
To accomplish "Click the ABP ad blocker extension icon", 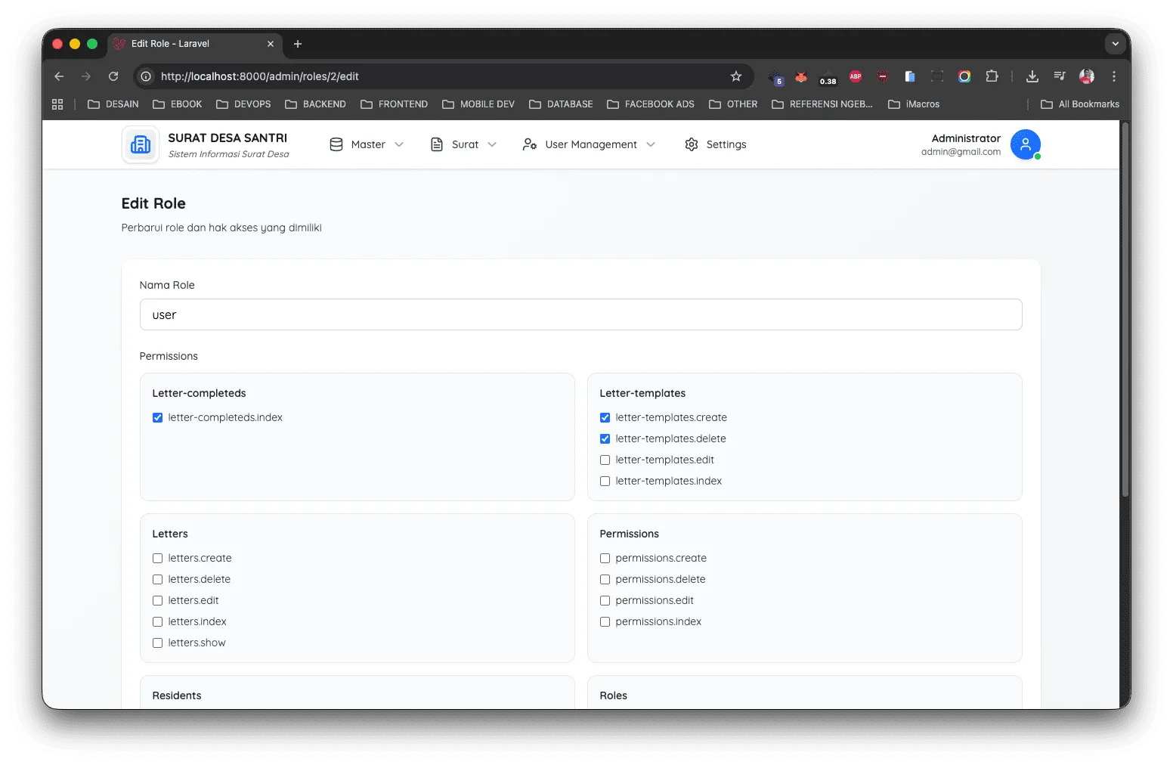I will [x=856, y=76].
